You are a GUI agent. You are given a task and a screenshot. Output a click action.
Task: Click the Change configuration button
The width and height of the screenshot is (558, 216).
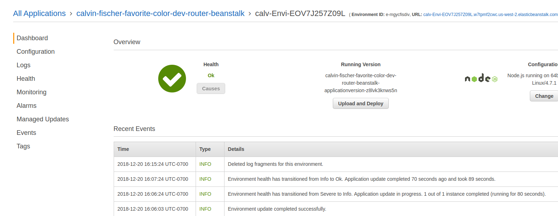pos(544,96)
